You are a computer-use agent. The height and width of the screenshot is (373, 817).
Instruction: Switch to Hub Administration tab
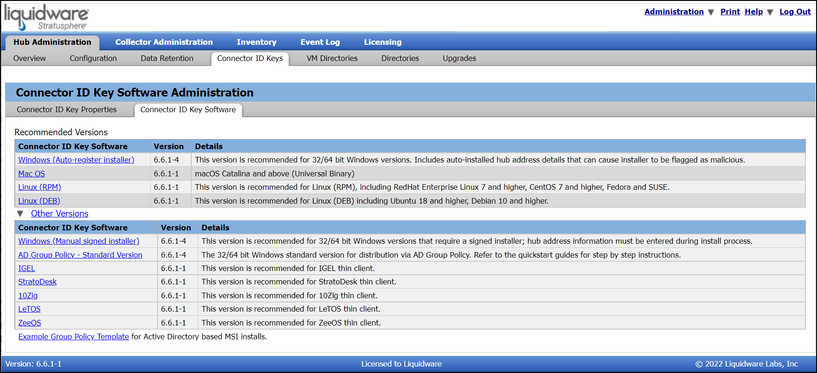(x=52, y=42)
